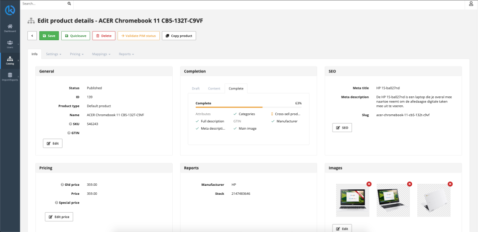Open the Users sidebar section
Viewport: 478px width, 232px height.
tap(10, 44)
